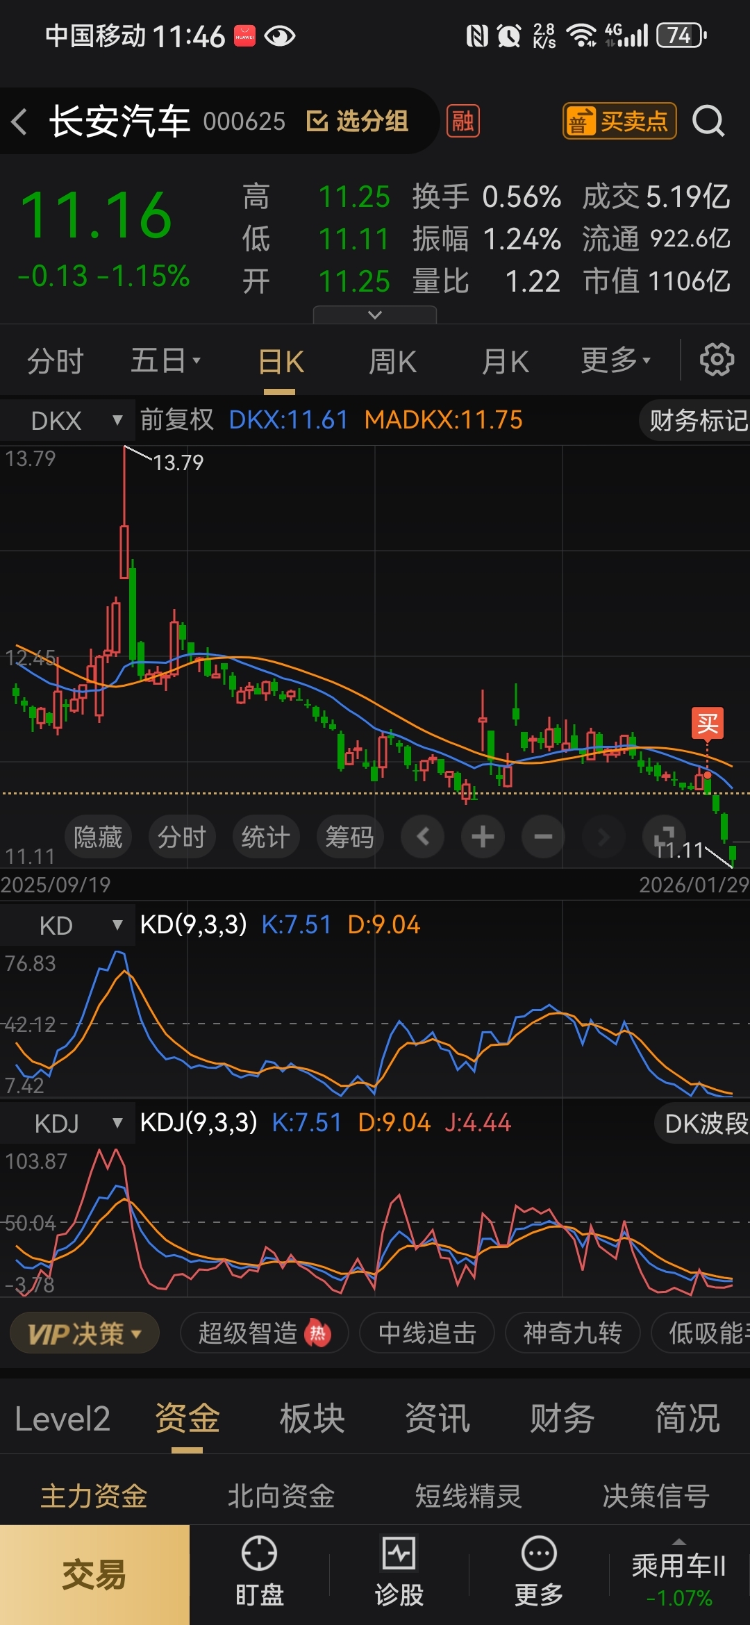Tap the NFC icon in status bar

[477, 35]
